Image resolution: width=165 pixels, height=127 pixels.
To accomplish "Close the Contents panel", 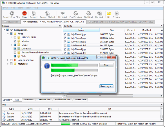I will (x=161, y=26).
